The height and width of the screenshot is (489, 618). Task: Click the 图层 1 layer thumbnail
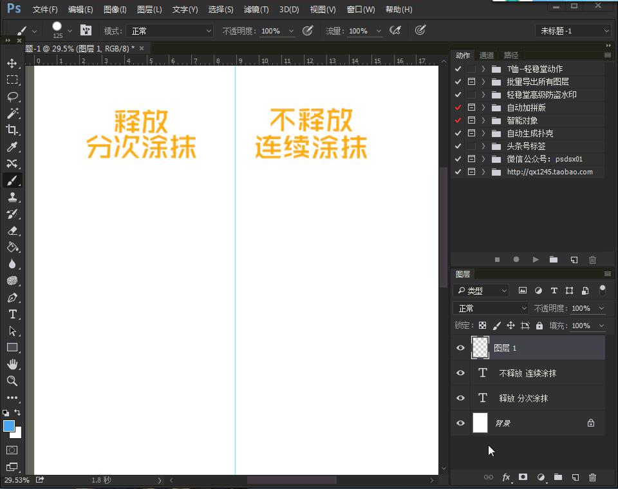(480, 347)
